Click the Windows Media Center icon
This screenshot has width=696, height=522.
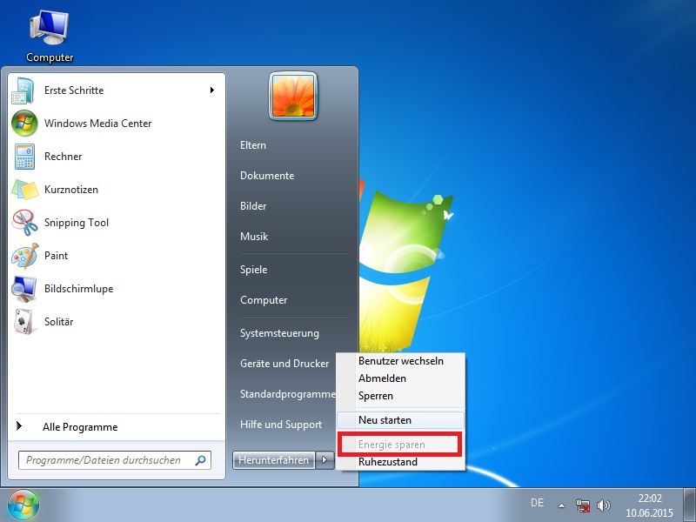[24, 124]
